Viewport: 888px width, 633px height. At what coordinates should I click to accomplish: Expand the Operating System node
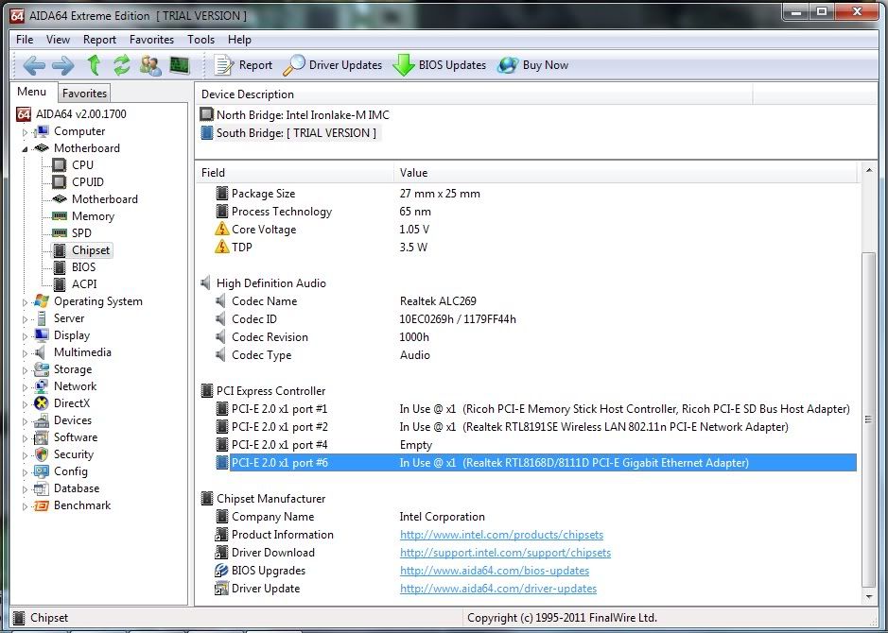(25, 302)
